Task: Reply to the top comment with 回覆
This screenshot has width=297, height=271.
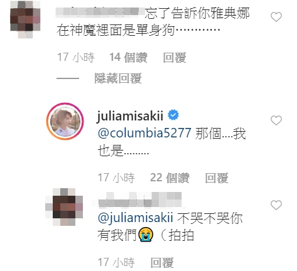Action: pyautogui.click(x=175, y=58)
